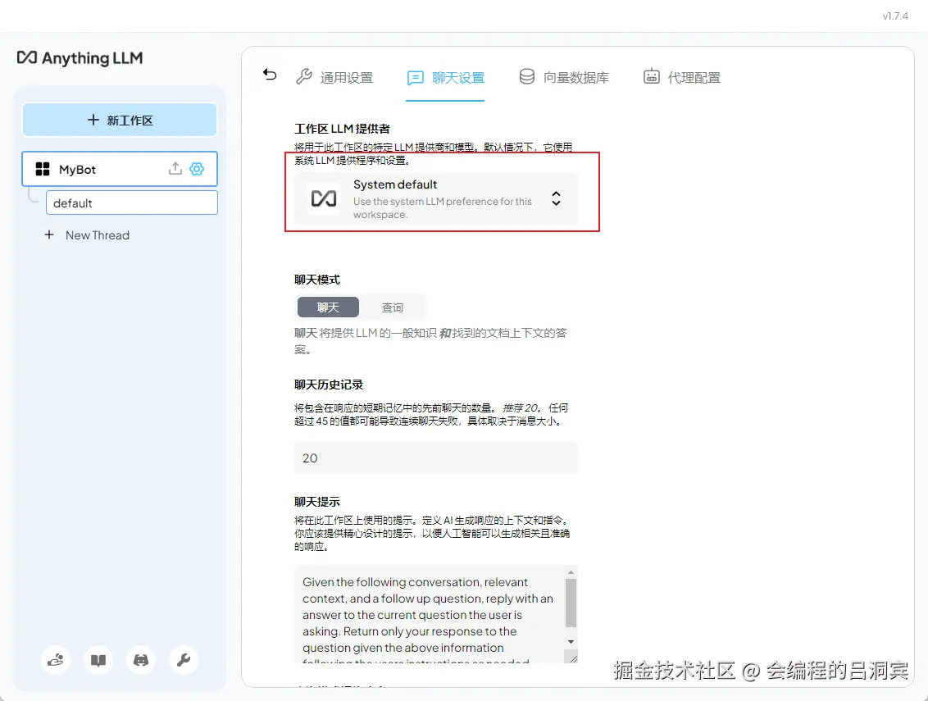Open the default thread
928x701 pixels.
coord(131,203)
